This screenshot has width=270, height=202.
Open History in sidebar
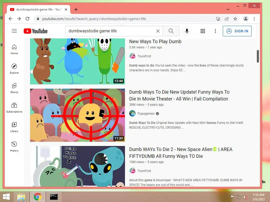pos(14,147)
